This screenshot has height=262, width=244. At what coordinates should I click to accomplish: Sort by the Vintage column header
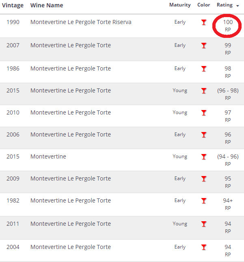[13, 5]
